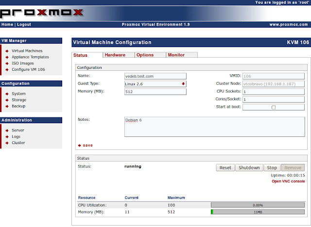Click the 'You are logged in as root' text
311x227 pixels.
282,2
